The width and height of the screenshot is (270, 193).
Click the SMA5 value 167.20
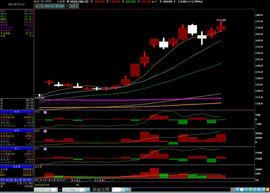pyautogui.click(x=28, y=11)
